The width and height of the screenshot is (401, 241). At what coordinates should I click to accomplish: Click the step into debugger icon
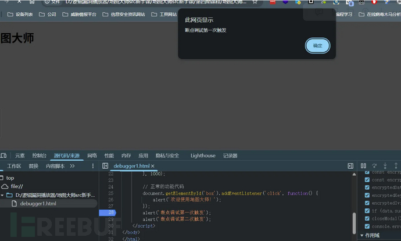(x=385, y=166)
